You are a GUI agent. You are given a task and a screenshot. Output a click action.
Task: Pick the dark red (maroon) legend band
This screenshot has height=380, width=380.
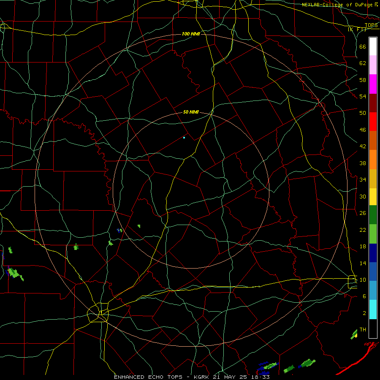point(373,103)
